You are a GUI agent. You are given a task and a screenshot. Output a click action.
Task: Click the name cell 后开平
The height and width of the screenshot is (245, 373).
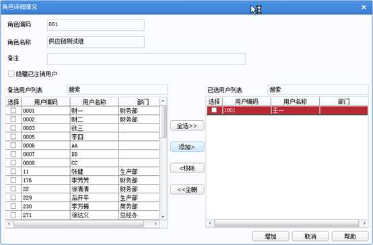click(94, 197)
